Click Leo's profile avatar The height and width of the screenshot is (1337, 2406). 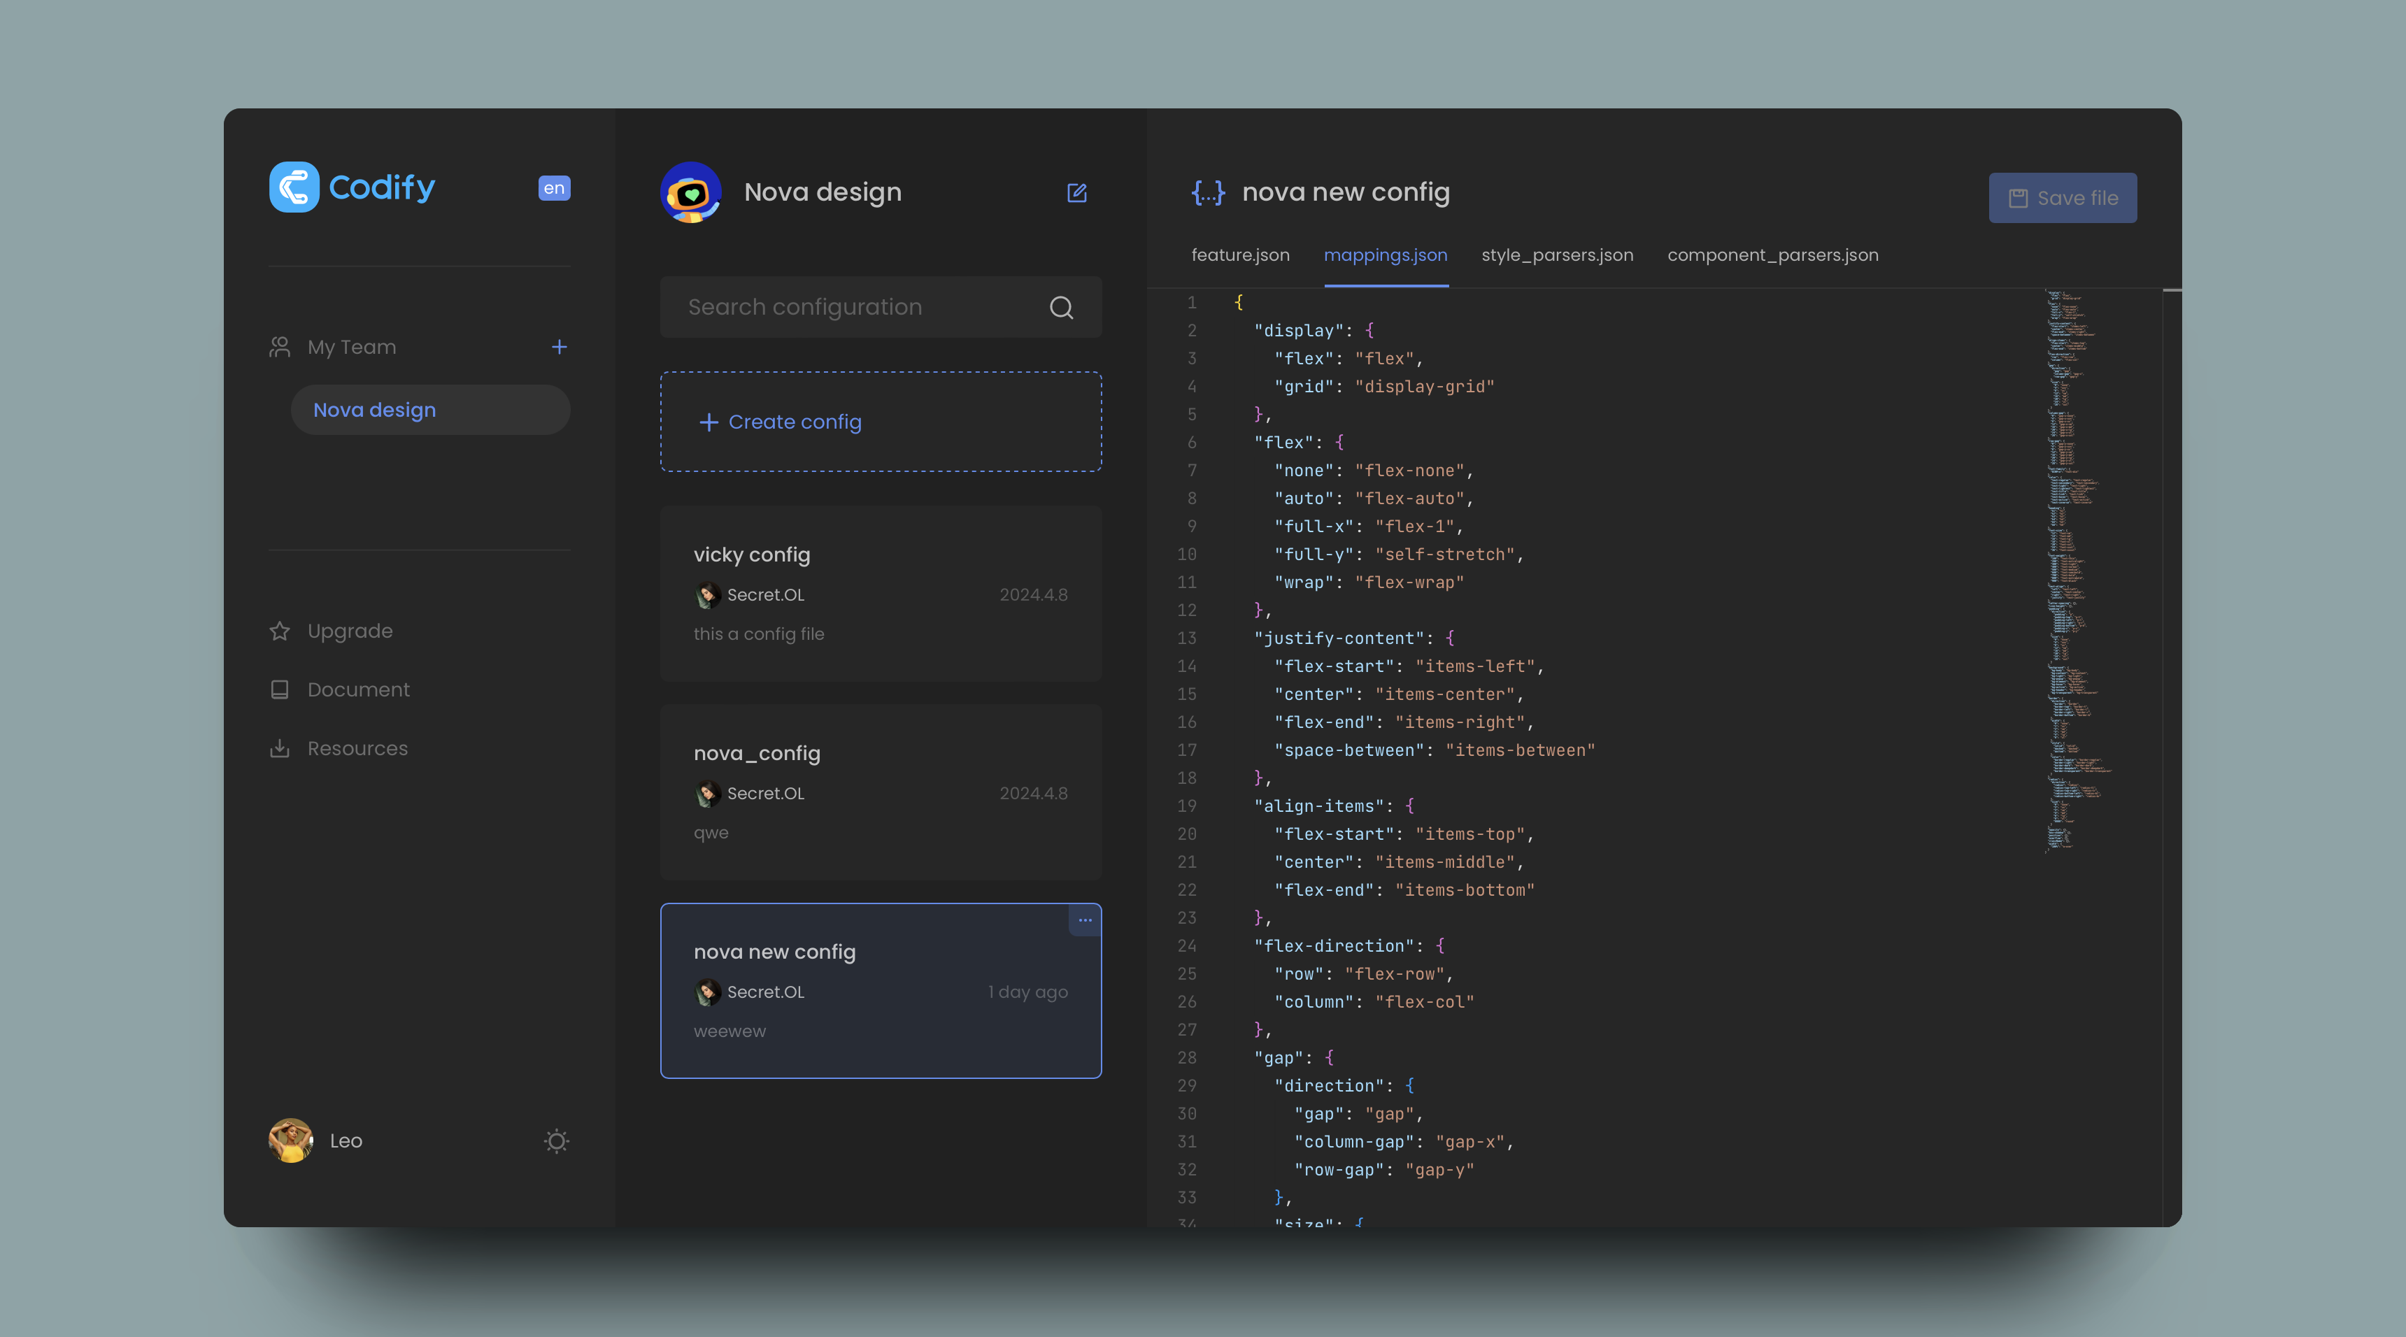pos(290,1140)
